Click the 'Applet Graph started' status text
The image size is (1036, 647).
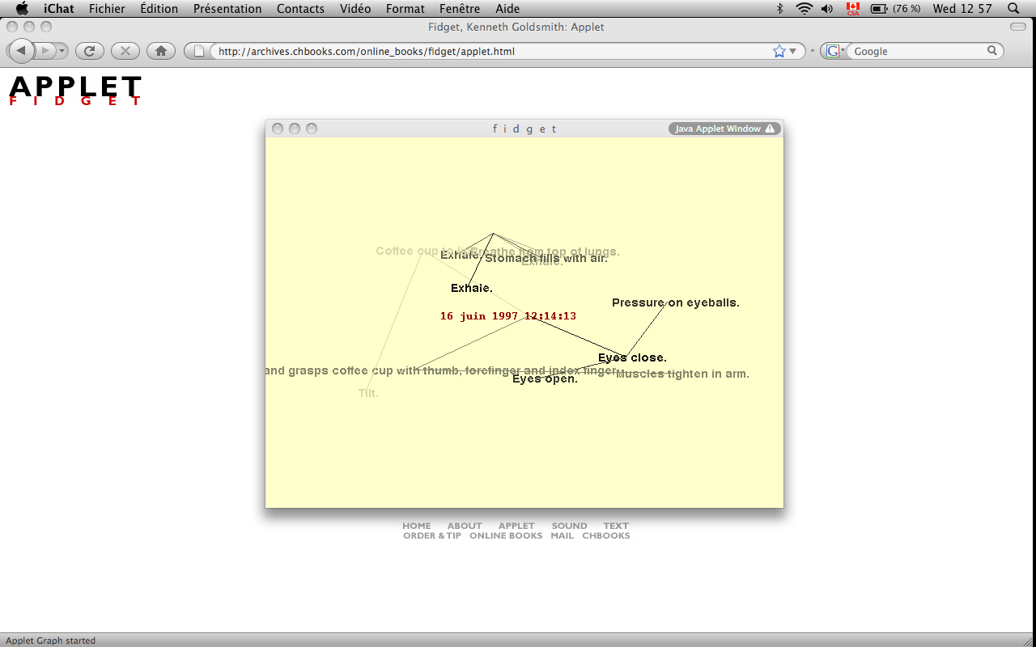[x=50, y=641]
